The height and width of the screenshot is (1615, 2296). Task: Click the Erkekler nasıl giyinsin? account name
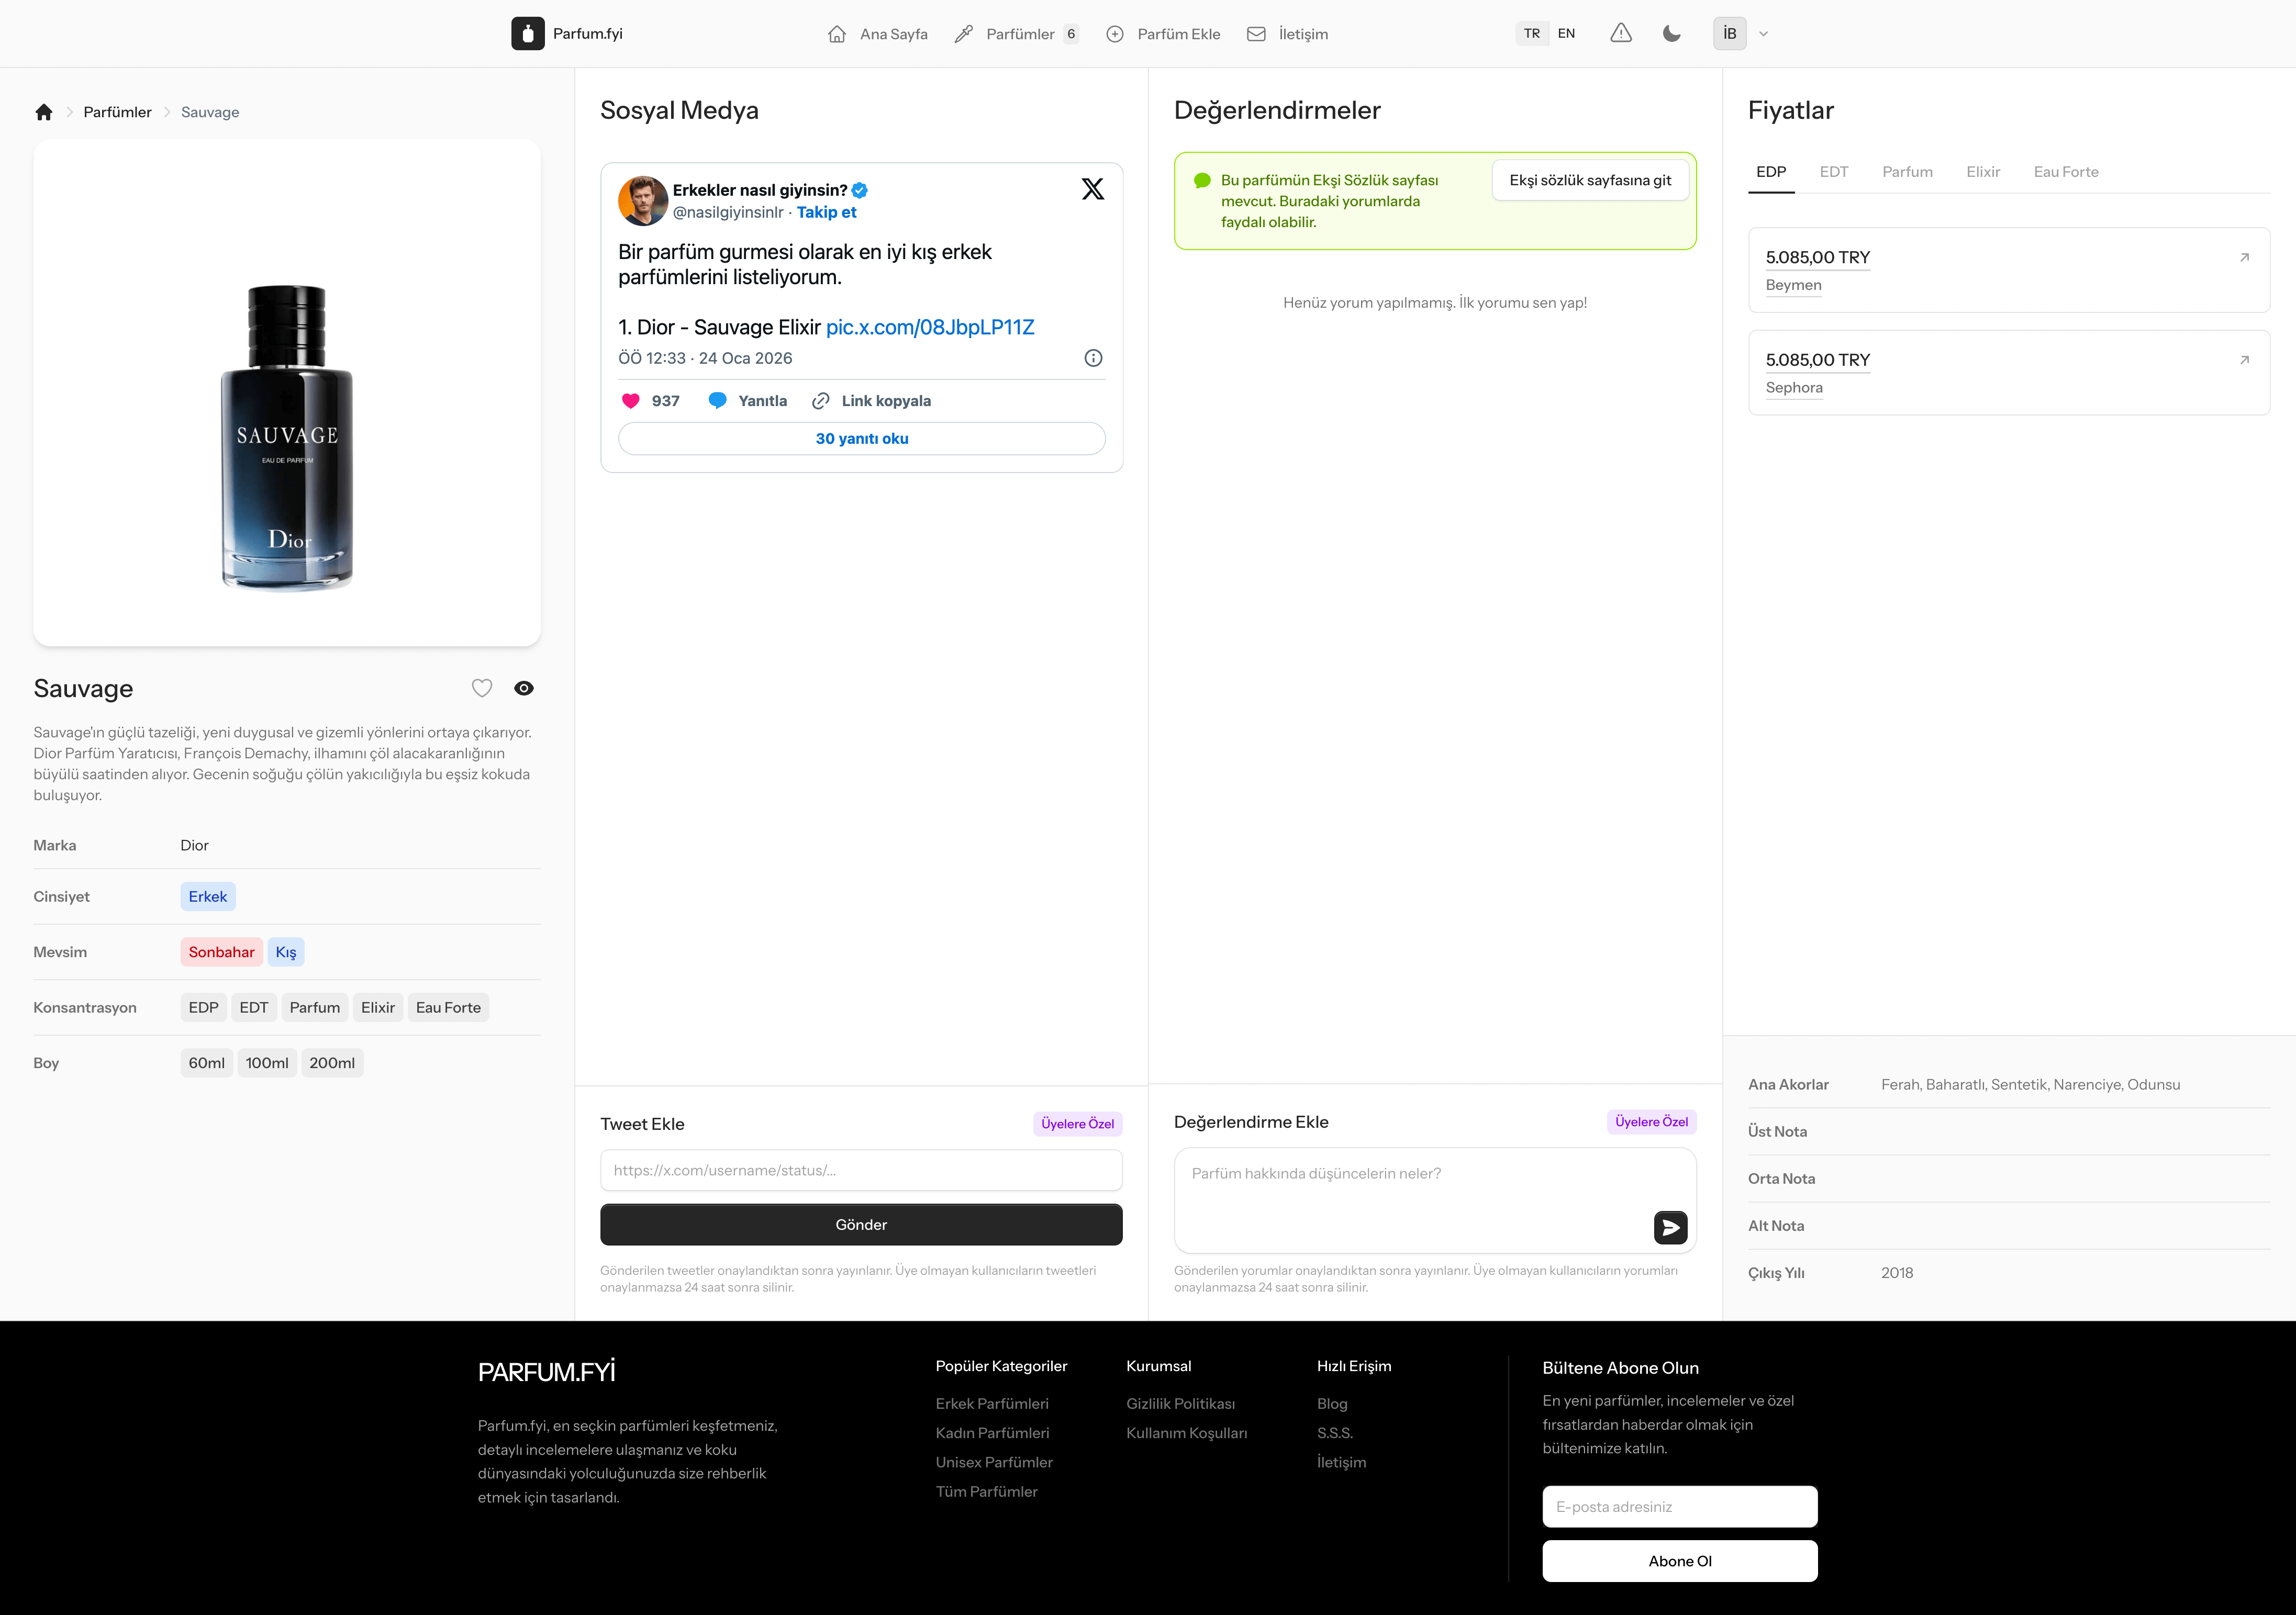tap(760, 190)
